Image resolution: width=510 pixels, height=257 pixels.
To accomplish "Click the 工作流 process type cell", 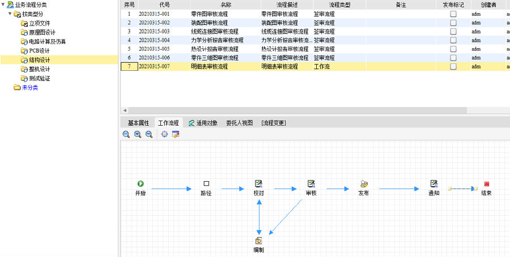I will (339, 67).
